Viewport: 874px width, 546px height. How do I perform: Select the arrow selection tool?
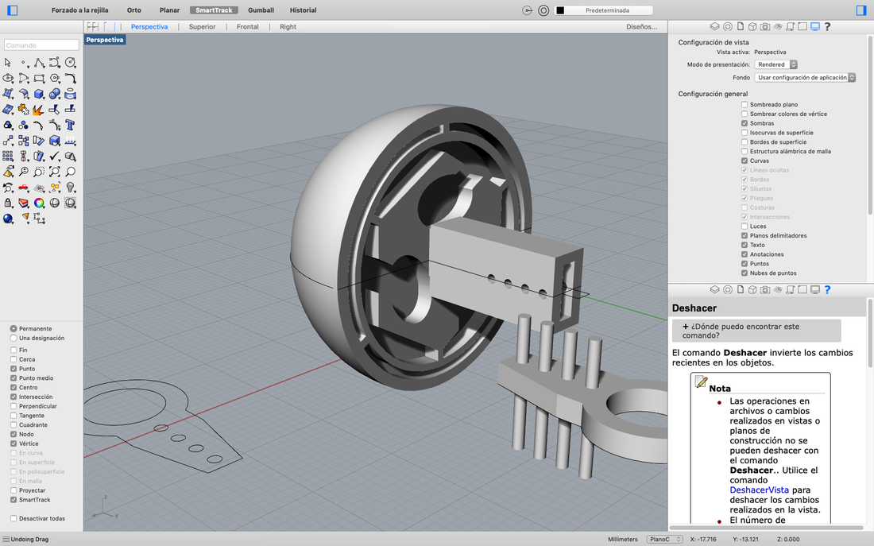[8, 63]
